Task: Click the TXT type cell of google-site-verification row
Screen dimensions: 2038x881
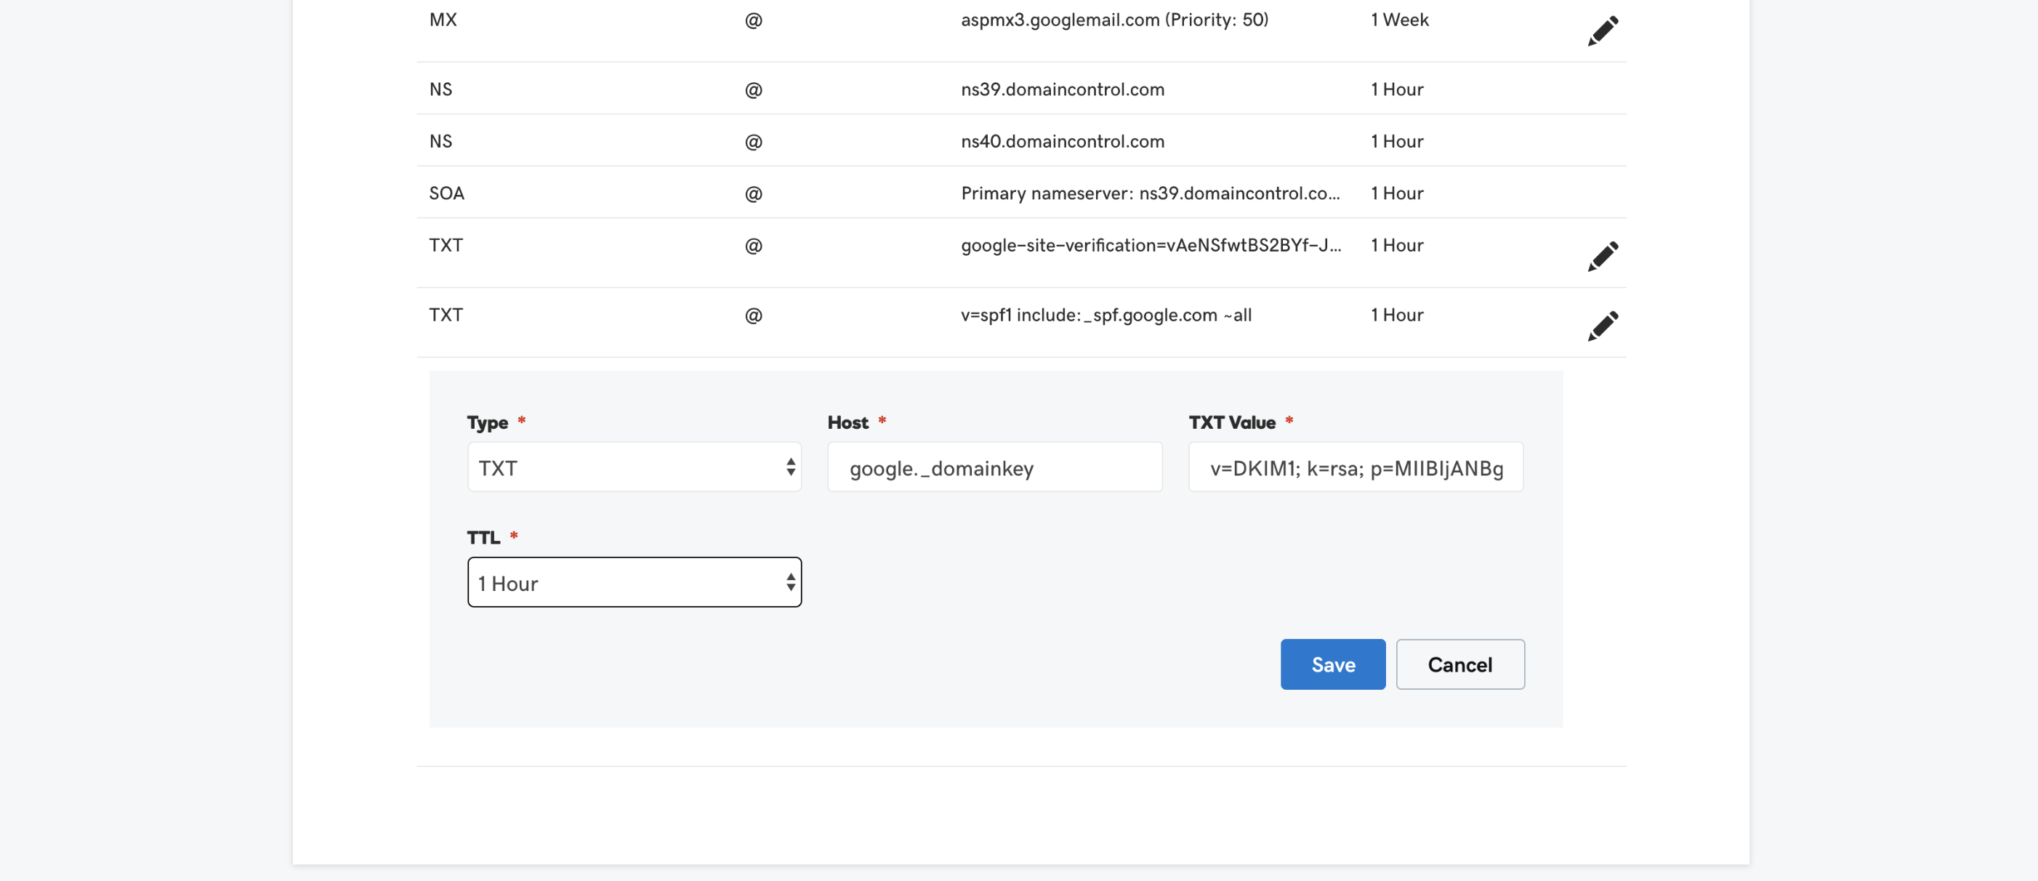Action: pyautogui.click(x=446, y=246)
